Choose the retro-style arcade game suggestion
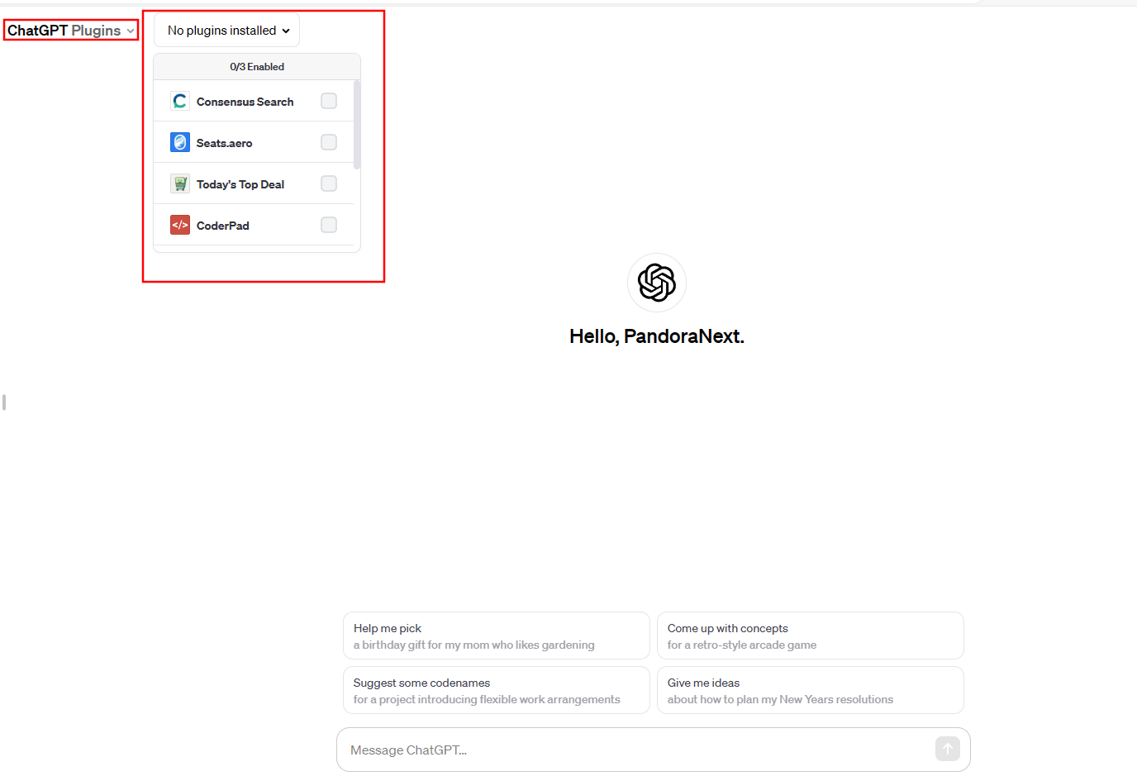Screen dimensions: 1137x776 [811, 636]
